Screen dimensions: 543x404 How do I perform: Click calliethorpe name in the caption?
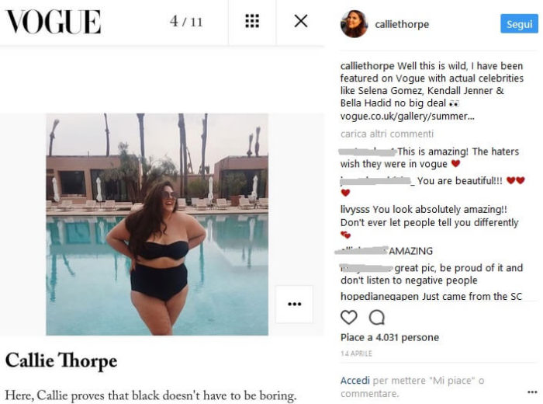367,66
